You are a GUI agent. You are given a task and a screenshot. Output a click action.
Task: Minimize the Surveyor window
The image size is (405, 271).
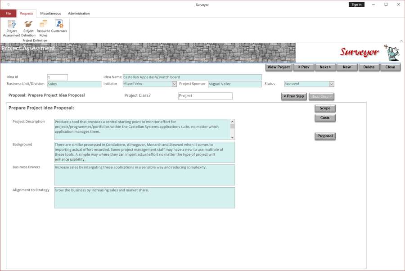click(x=373, y=5)
